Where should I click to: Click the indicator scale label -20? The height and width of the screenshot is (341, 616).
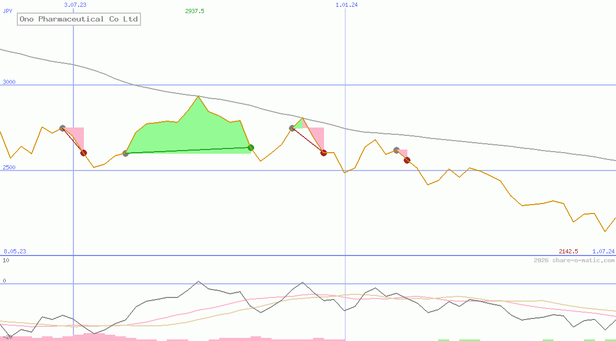point(8,337)
